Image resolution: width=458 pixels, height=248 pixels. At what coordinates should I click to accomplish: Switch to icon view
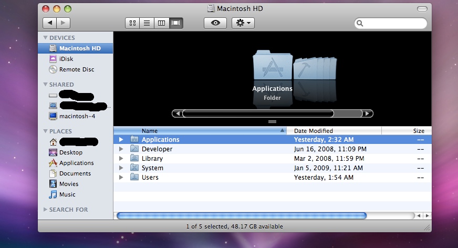[132, 23]
